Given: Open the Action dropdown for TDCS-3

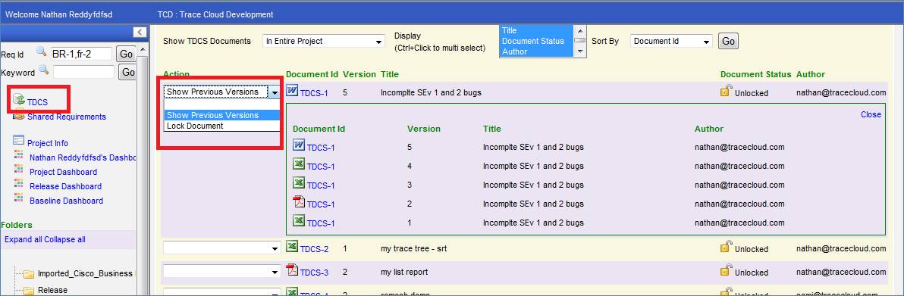Looking at the screenshot, I should tap(222, 271).
